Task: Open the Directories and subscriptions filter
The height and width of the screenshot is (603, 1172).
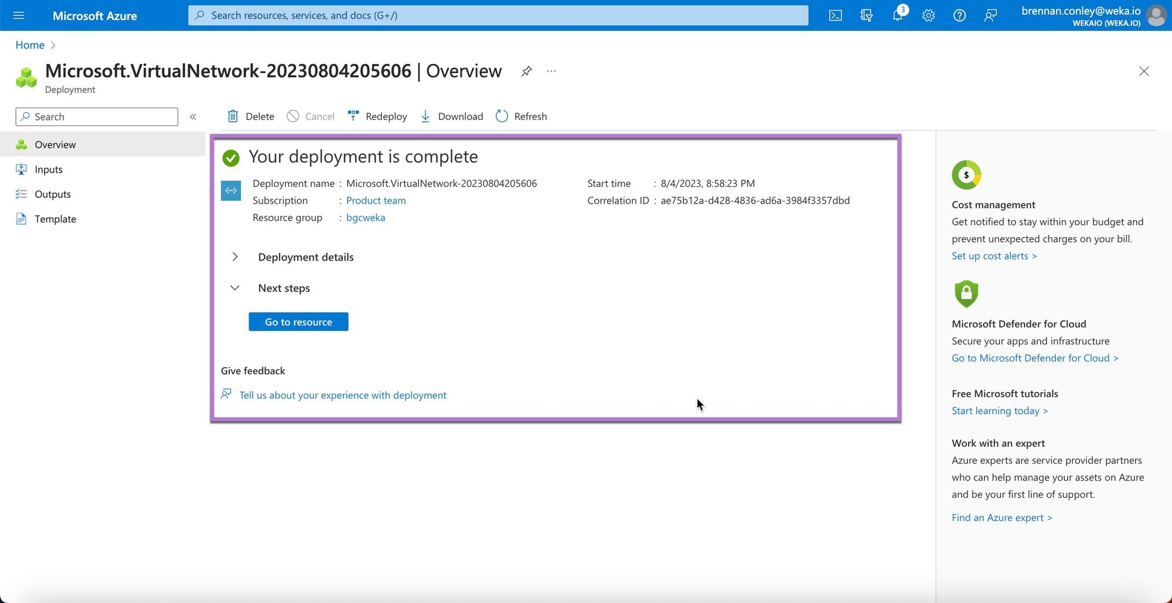Action: (866, 15)
